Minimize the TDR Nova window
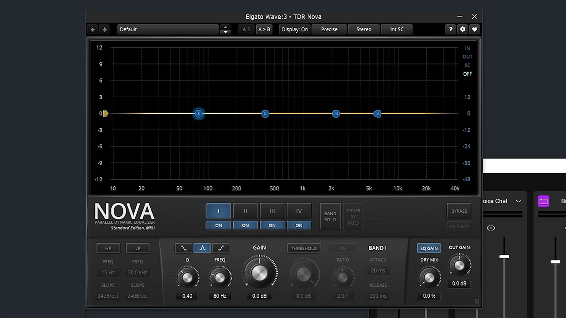Image resolution: width=566 pixels, height=318 pixels. click(x=460, y=16)
